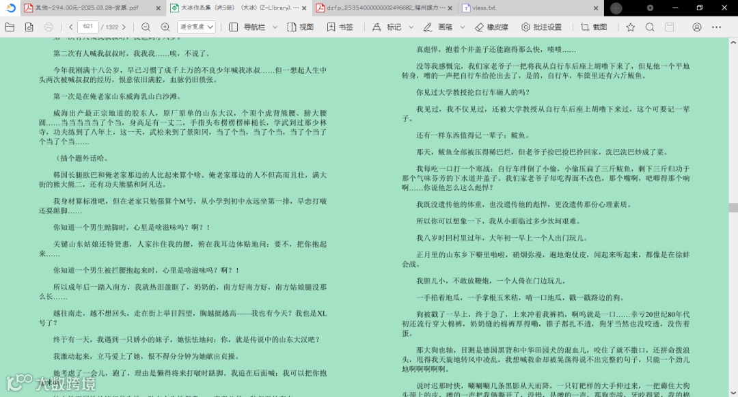Viewport: 738px width, 397px height.
Task: Open the user account icon
Action: [x=697, y=27]
